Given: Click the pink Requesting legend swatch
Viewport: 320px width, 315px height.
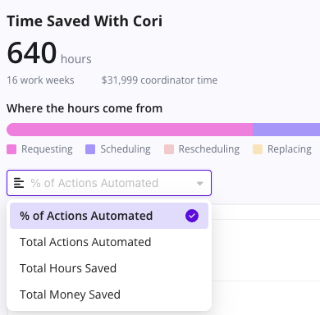Looking at the screenshot, I should click(11, 149).
